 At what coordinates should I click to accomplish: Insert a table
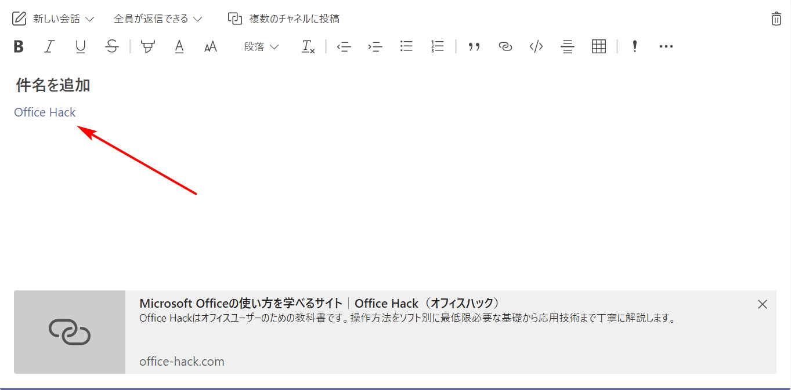[x=599, y=47]
